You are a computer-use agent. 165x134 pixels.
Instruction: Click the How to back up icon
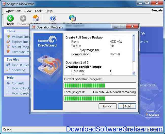[8, 88]
